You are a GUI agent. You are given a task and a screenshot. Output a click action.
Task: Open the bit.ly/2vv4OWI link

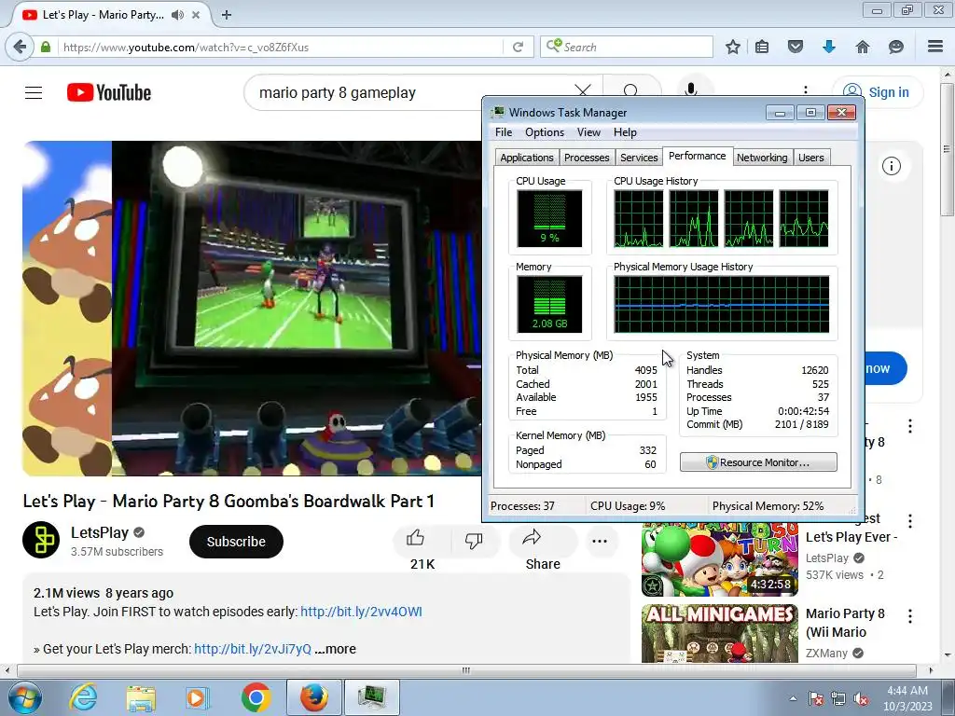click(x=361, y=612)
